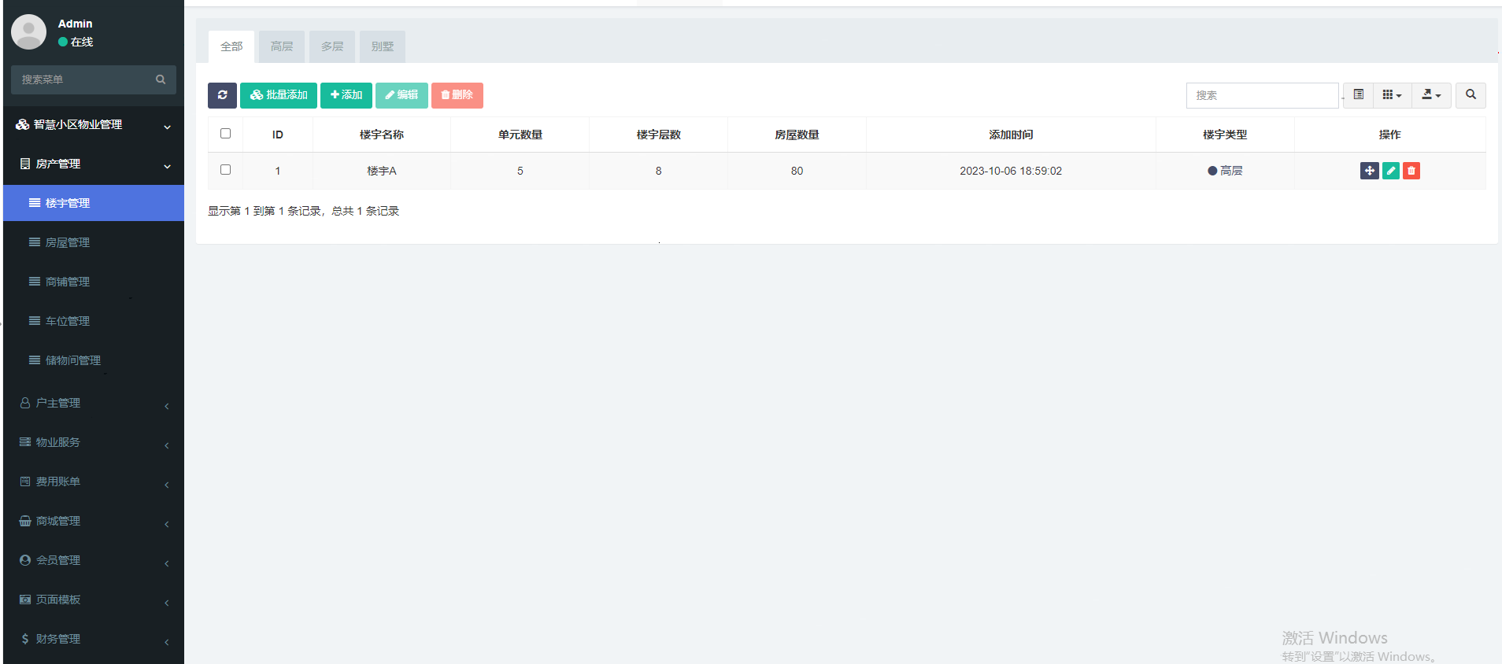Expand the 财务管理 sidebar menu

pos(93,640)
